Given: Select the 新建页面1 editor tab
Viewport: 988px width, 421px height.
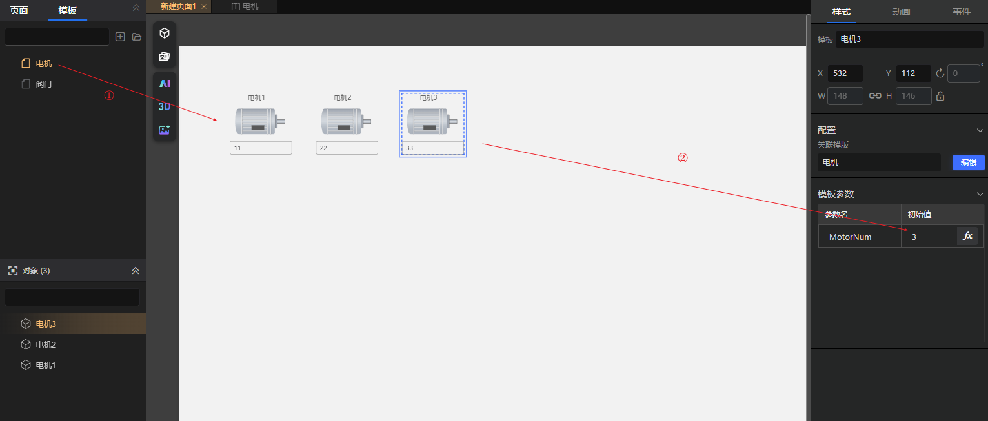Looking at the screenshot, I should [x=178, y=6].
